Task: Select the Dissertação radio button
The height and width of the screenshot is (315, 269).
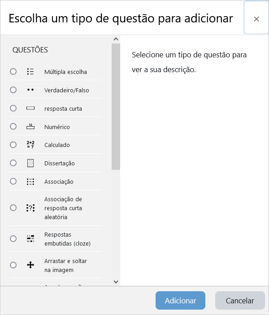Action: click(x=13, y=163)
